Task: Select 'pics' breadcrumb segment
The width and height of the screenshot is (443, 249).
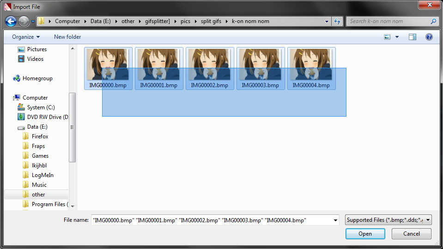Action: point(185,21)
